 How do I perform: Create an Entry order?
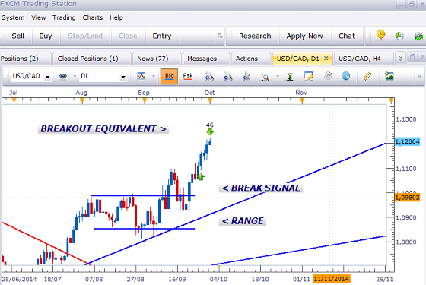click(162, 36)
